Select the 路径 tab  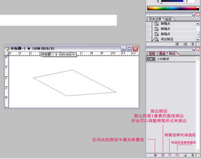coord(172,54)
